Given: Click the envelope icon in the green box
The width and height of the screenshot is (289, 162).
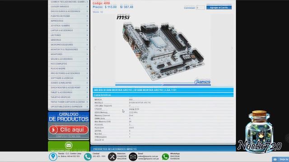Looking at the screenshot, I should point(69,145).
